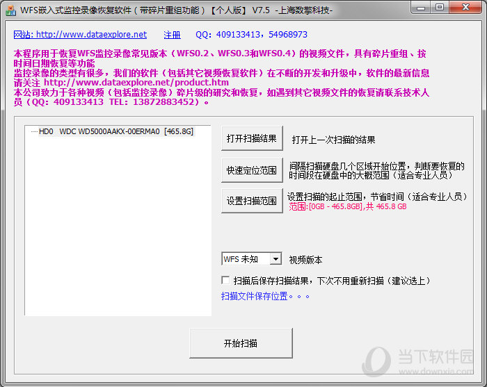Enable the 扫描后保存扫描结果 checkbox
487x387 pixels.
225,281
